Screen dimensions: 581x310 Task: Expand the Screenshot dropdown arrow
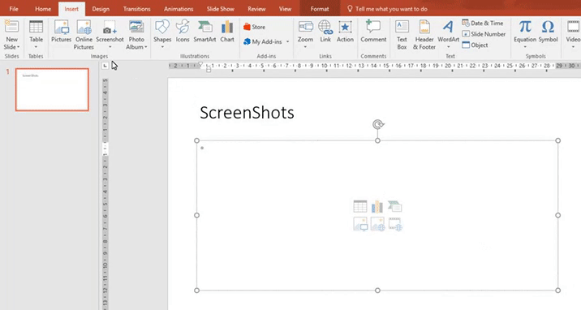[x=110, y=47]
